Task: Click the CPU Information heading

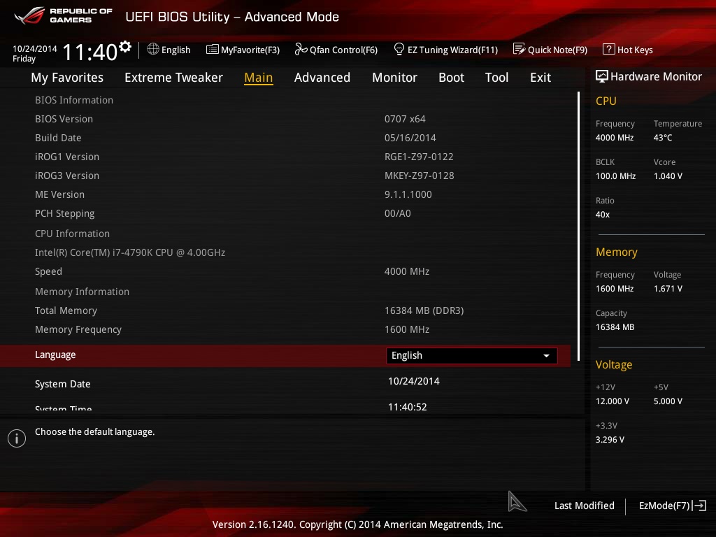Action: [72, 234]
